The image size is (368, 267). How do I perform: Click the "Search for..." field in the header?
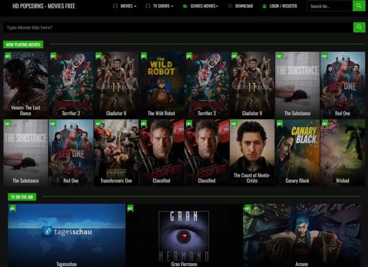[x=329, y=6]
